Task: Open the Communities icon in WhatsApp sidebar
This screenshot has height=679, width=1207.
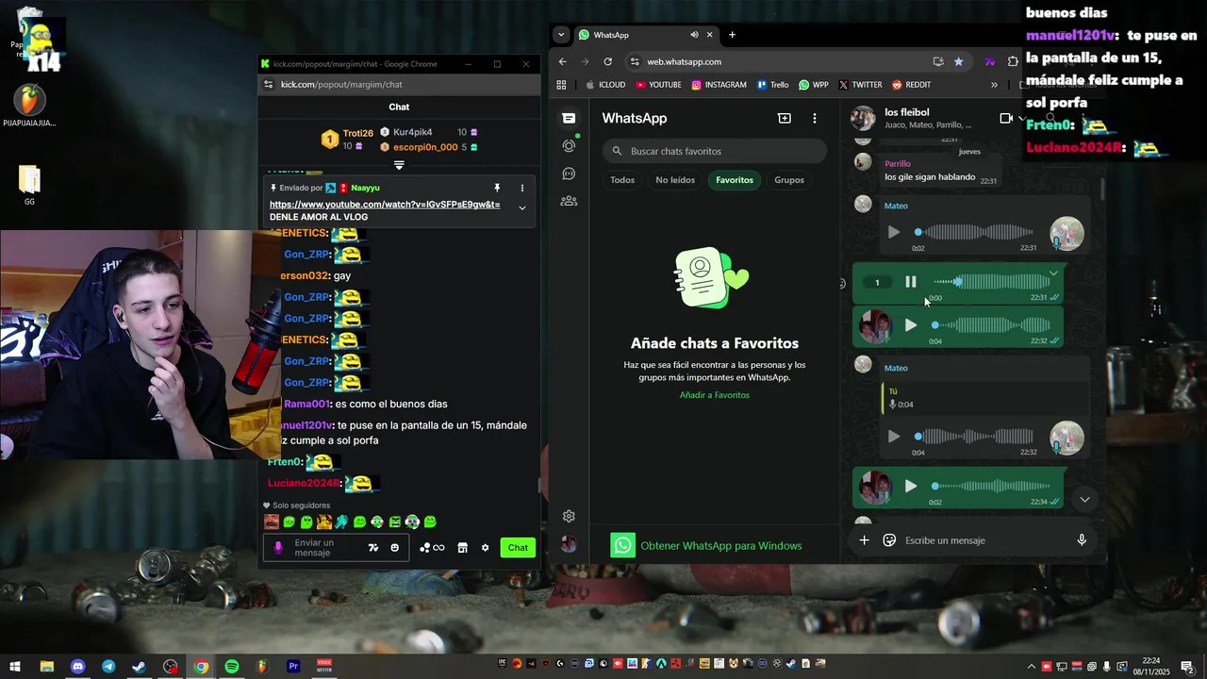Action: pos(569,201)
